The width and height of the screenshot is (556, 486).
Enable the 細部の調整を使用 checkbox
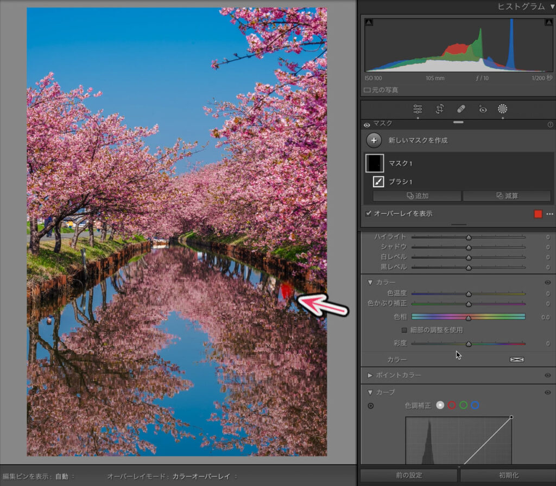[404, 330]
